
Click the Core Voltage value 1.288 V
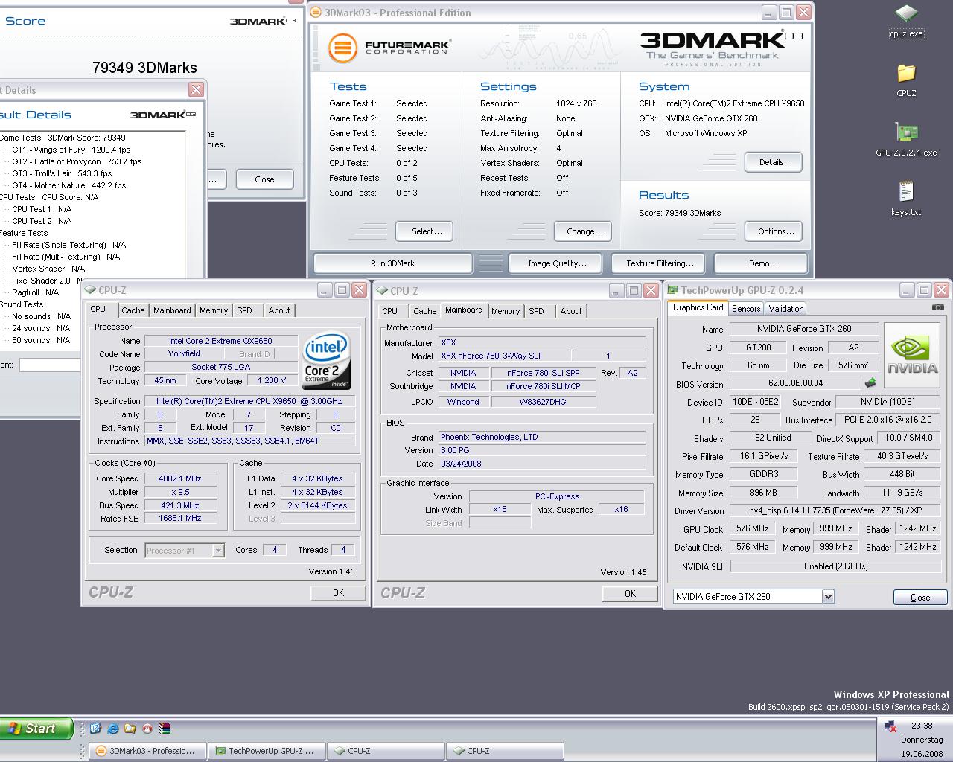[272, 380]
